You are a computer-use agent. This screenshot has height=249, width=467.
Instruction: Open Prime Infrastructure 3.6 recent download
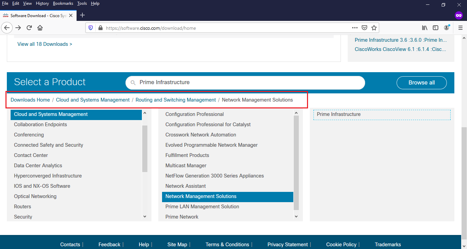point(401,40)
